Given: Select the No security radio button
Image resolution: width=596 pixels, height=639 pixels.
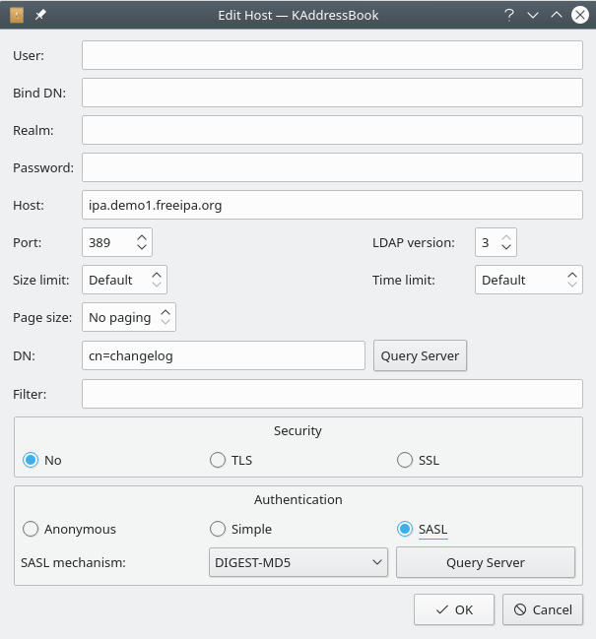Looking at the screenshot, I should click(x=31, y=460).
